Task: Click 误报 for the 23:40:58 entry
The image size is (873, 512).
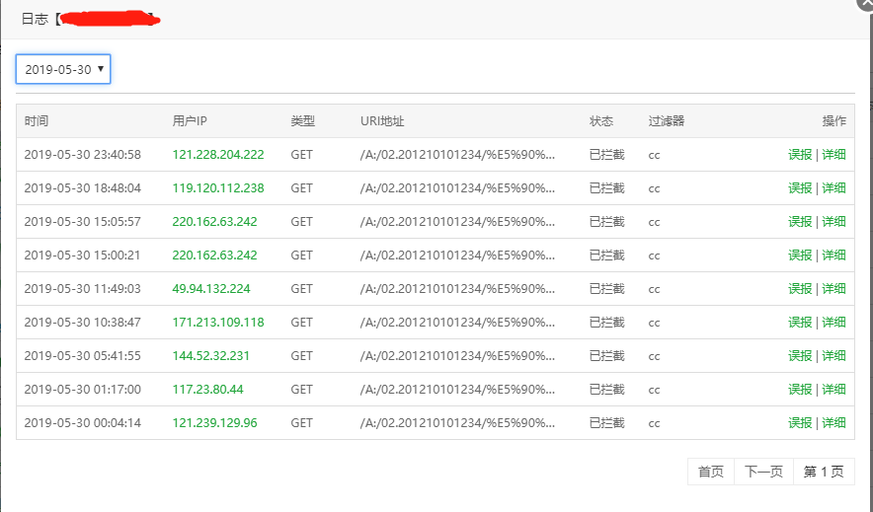Action: (800, 154)
